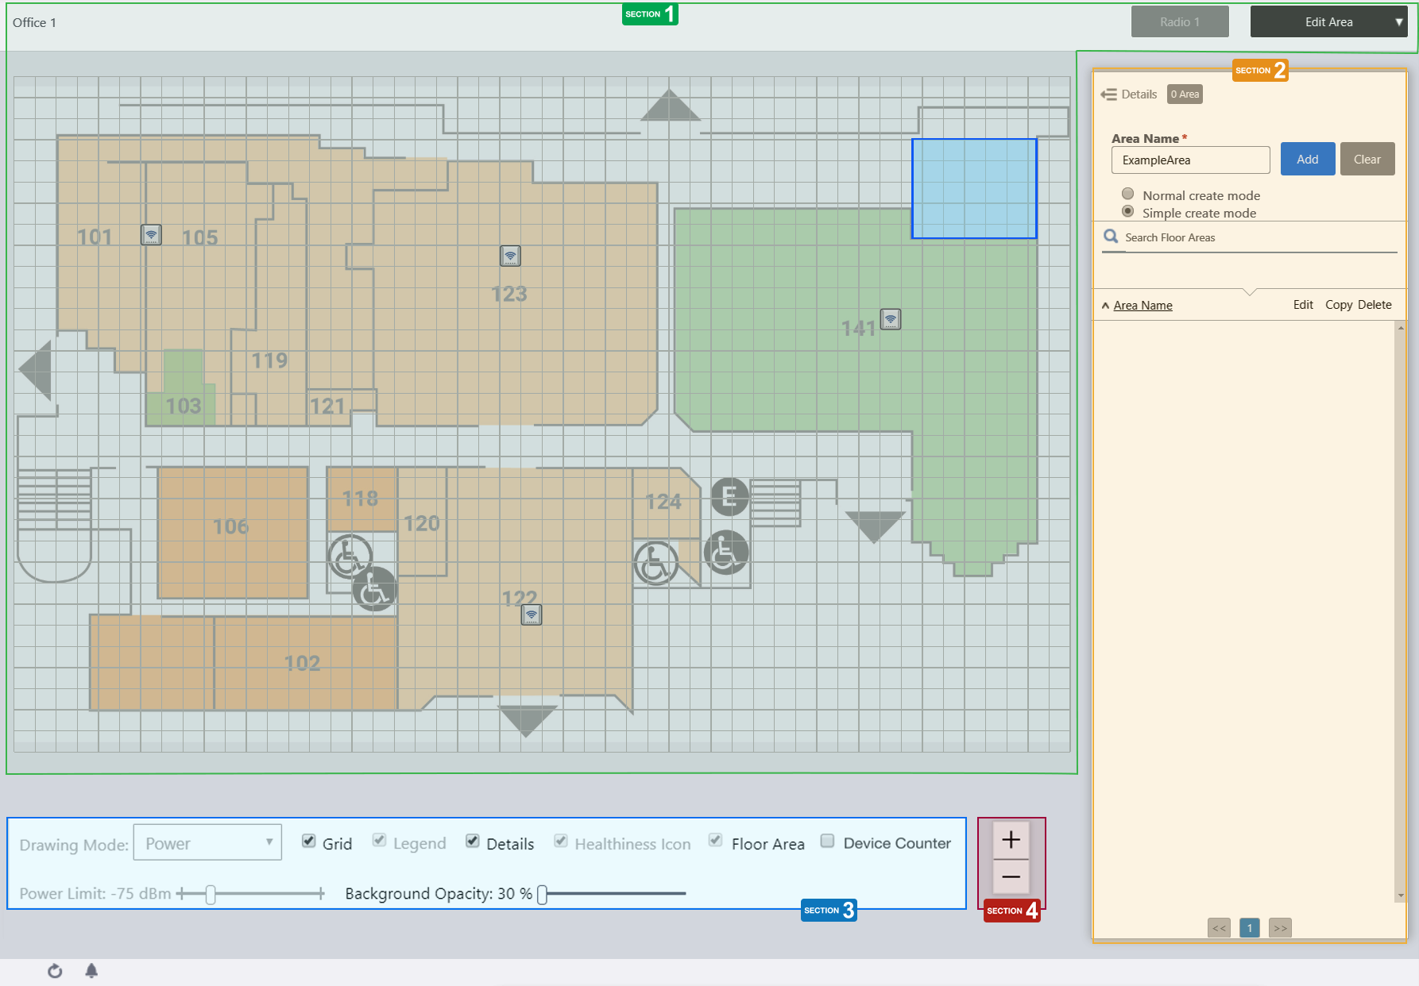Click the Radio 1 tab button
Screen dimensions: 1419x986
[1179, 22]
